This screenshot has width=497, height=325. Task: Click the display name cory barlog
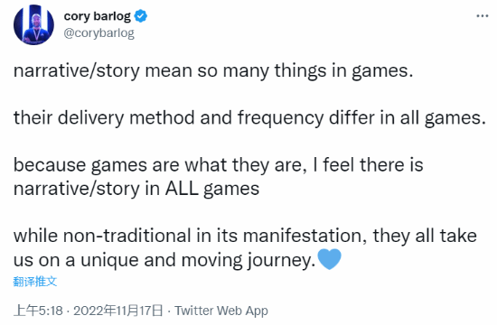[97, 16]
